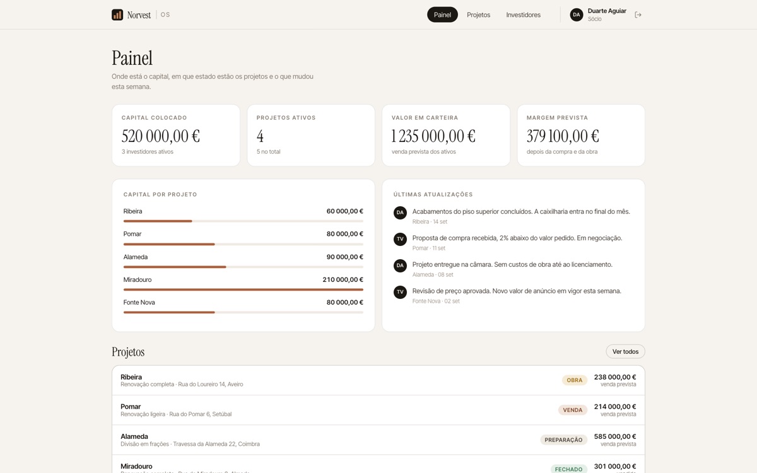Click the Ribeira capital progress bar
757x473 pixels.
(244, 221)
